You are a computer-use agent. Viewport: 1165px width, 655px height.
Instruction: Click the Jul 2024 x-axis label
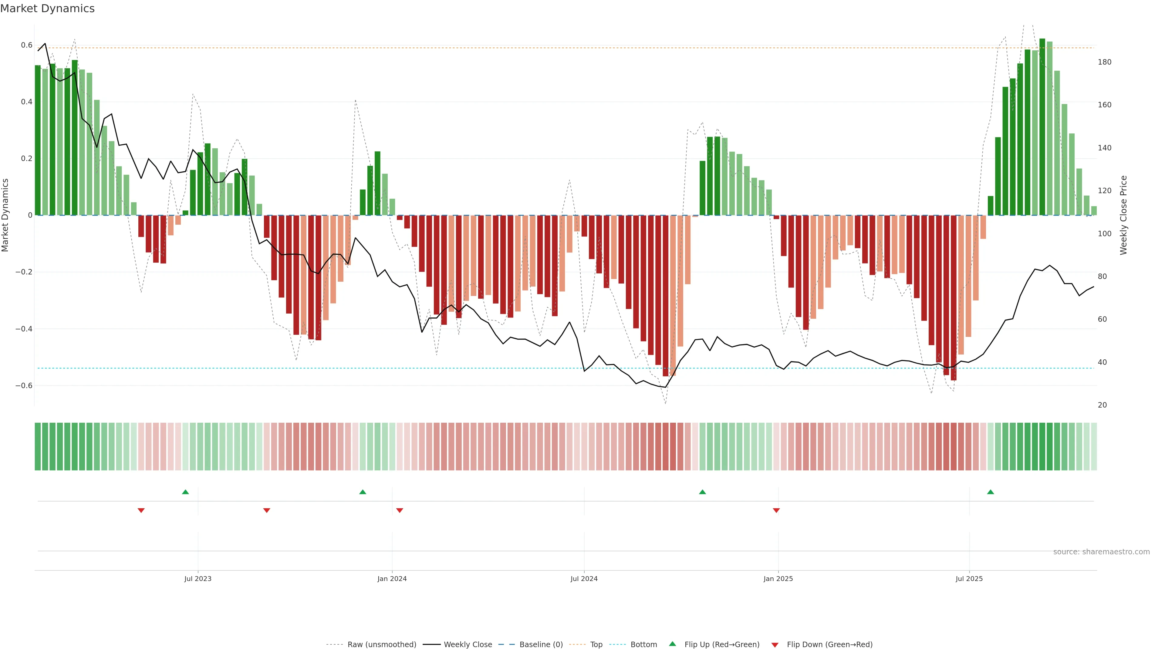click(x=584, y=579)
